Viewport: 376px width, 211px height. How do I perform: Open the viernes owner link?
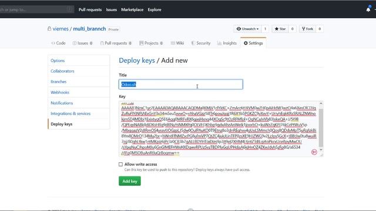[61, 29]
